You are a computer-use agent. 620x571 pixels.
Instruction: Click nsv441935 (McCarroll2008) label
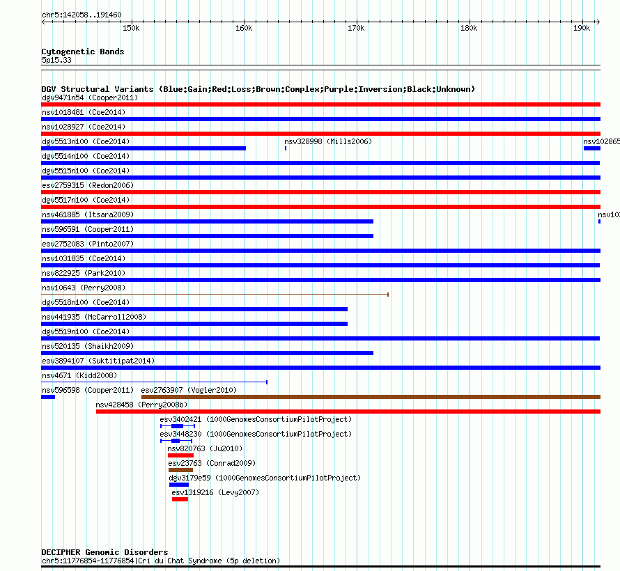pos(94,317)
